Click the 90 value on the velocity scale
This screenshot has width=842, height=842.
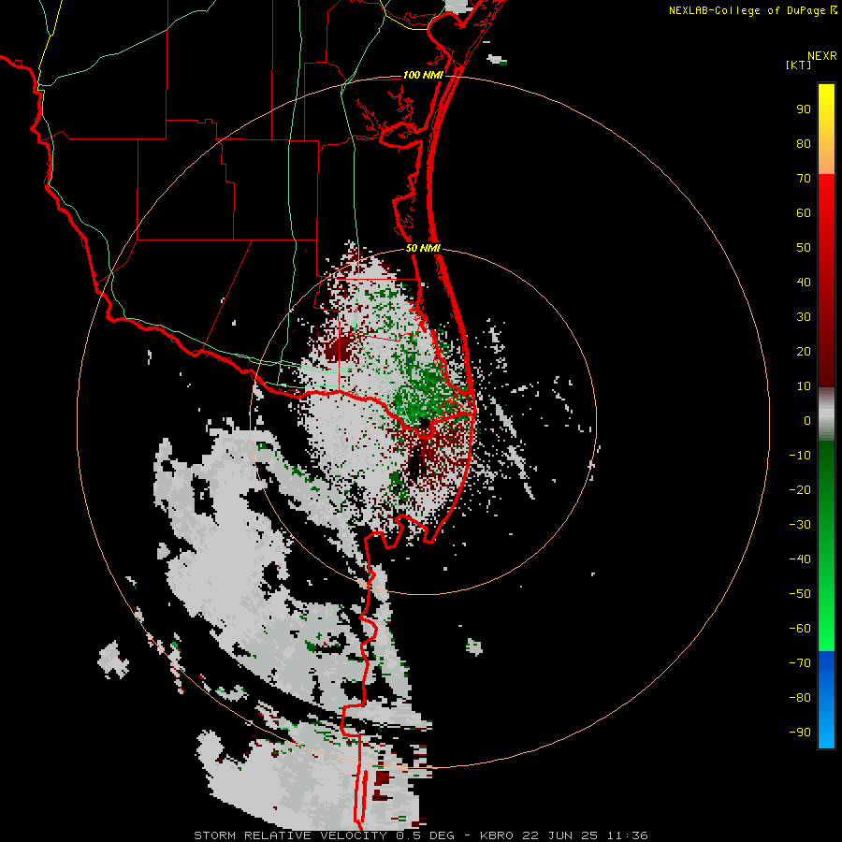point(804,109)
